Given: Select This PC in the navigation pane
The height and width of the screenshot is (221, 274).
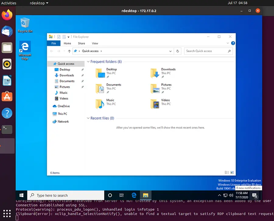Looking at the screenshot, I should coord(62,114).
